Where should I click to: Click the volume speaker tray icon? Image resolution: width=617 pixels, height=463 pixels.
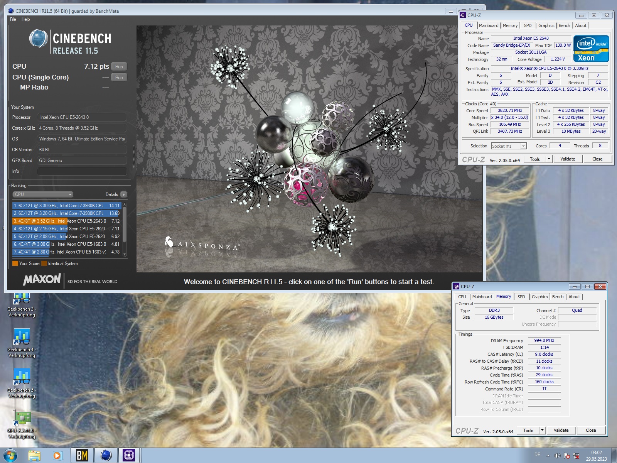pos(557,456)
